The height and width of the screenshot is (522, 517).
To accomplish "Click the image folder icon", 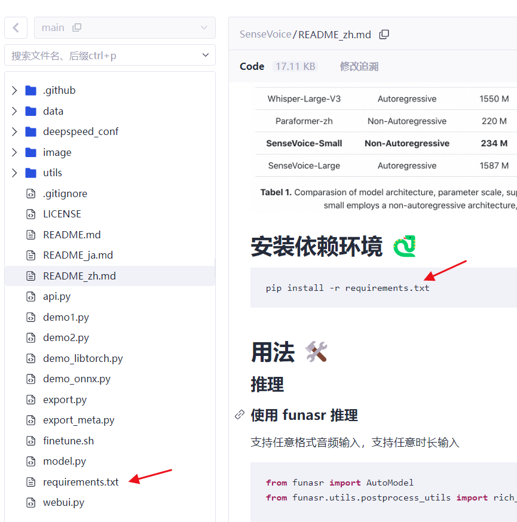I will (x=30, y=152).
